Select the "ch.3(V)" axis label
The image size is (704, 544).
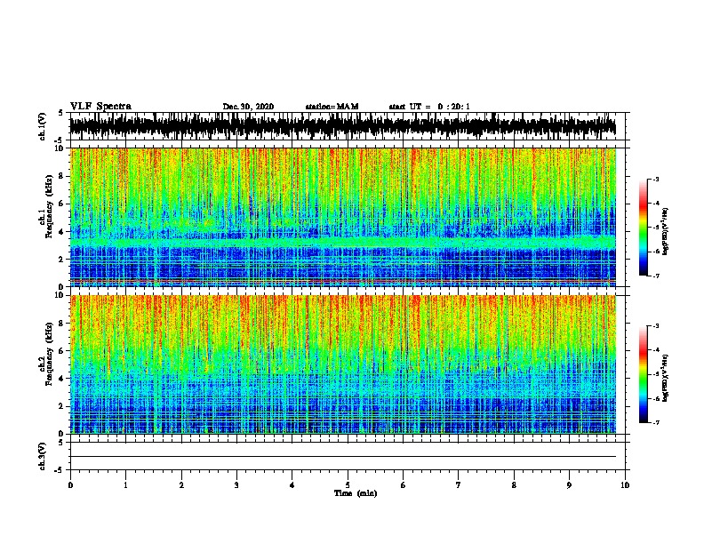[43, 457]
